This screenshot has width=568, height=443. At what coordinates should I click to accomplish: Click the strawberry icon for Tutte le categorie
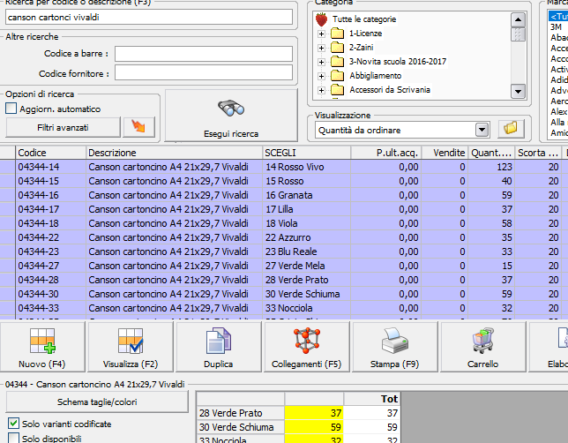click(x=321, y=19)
